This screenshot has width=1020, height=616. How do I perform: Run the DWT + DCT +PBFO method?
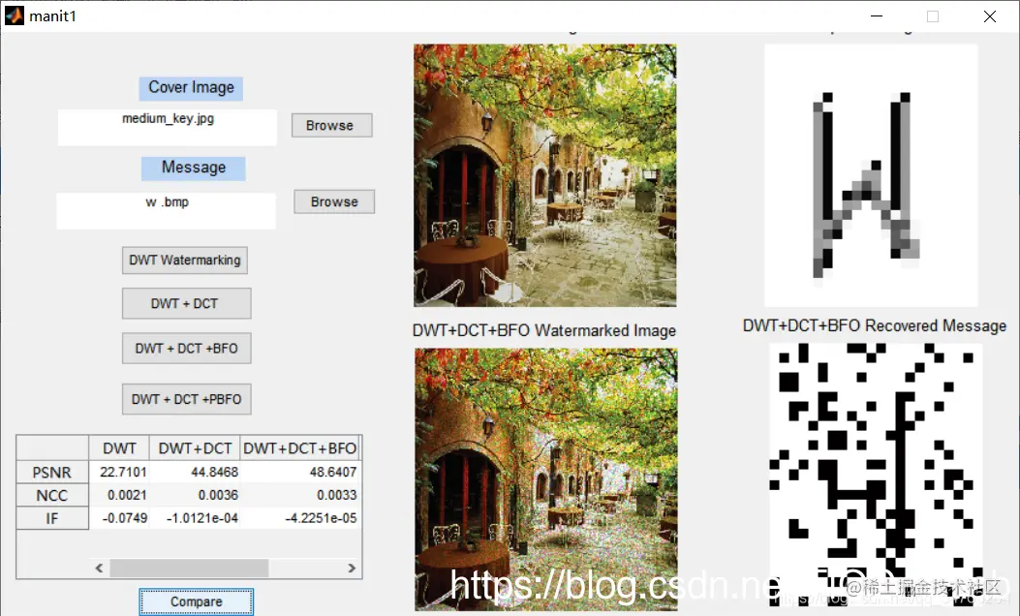(x=187, y=399)
